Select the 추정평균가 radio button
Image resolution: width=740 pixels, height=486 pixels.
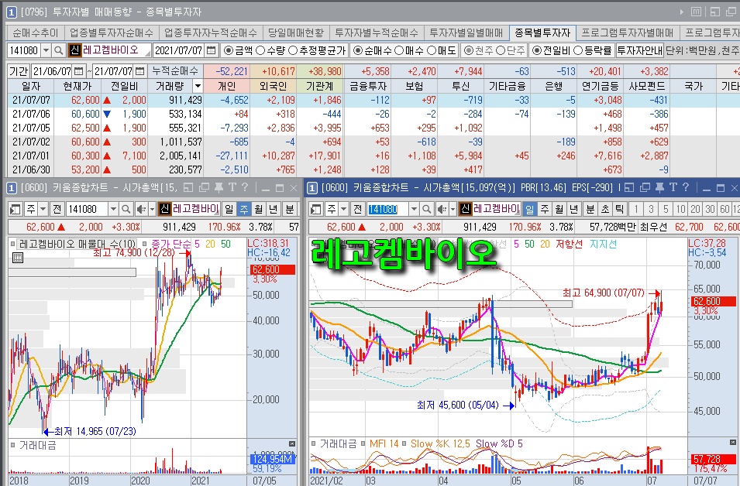[293, 50]
